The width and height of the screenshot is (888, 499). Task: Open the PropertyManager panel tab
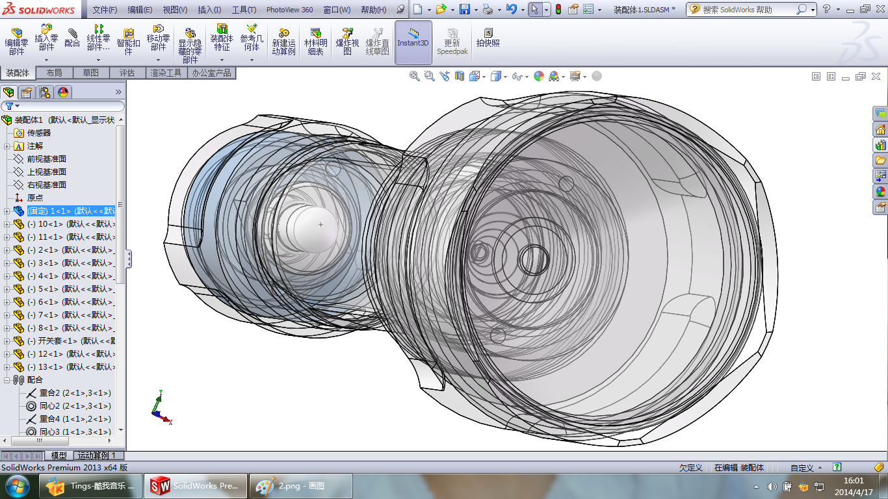[x=27, y=92]
